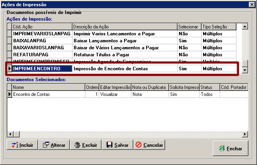This screenshot has width=257, height=165.
Task: Select the BAIXALANPAG row
Action: pyautogui.click(x=41, y=41)
